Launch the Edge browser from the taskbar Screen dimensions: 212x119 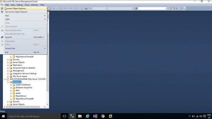(87, 116)
